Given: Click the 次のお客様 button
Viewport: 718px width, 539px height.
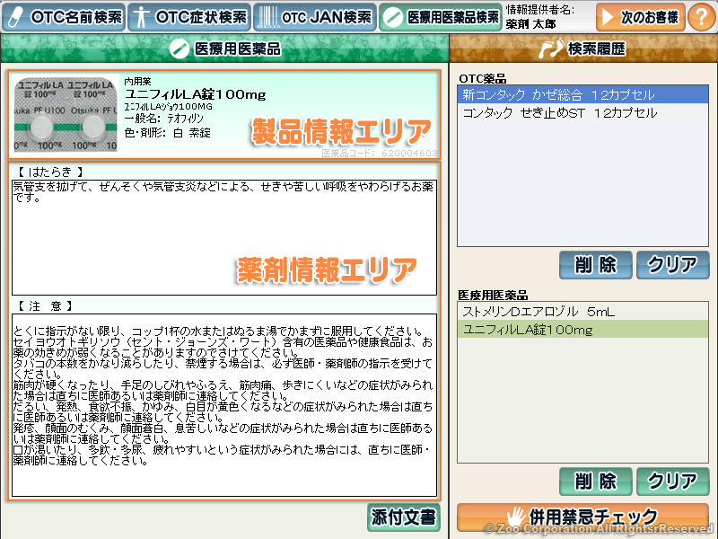Looking at the screenshot, I should [x=641, y=17].
